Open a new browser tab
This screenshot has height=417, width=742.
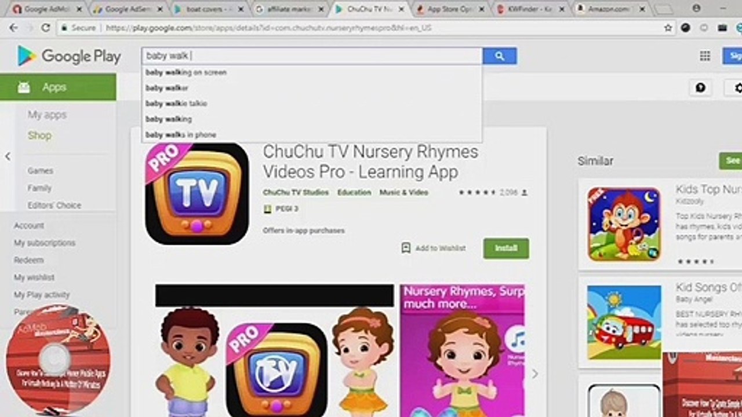pos(664,9)
